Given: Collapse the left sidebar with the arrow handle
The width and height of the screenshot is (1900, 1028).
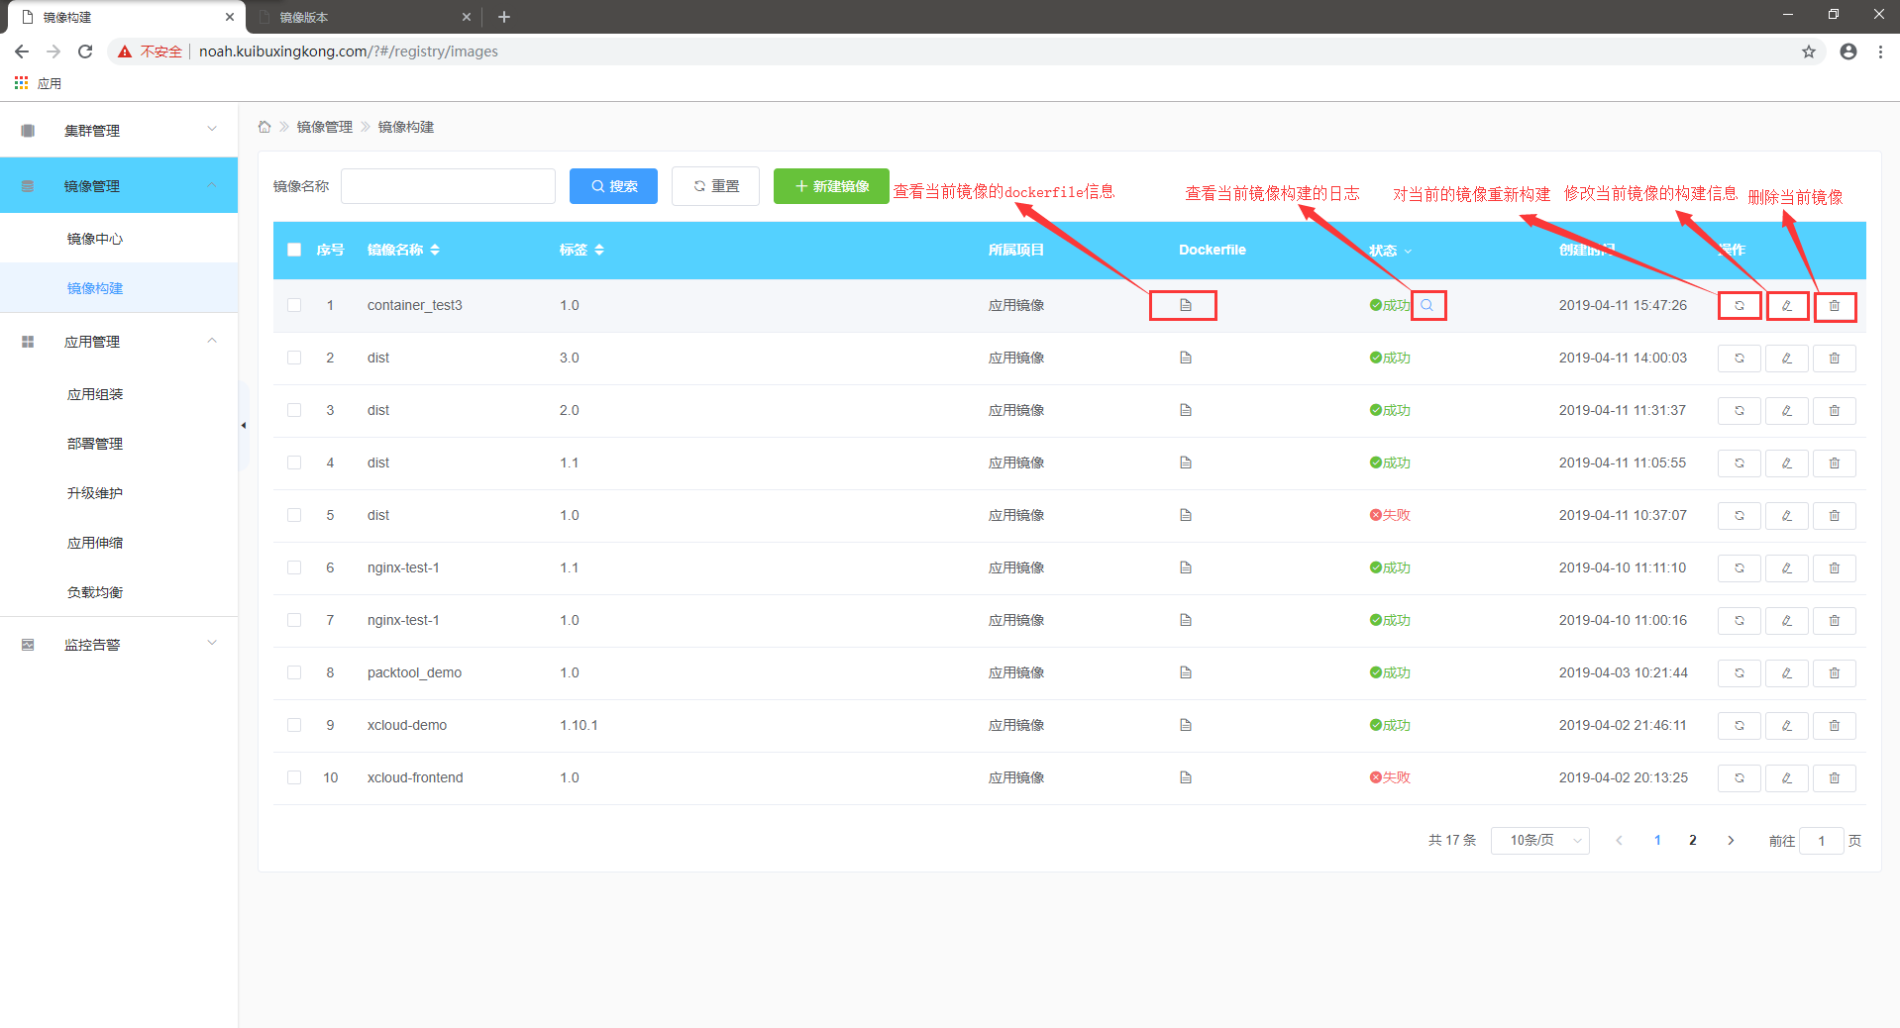Looking at the screenshot, I should tap(243, 426).
